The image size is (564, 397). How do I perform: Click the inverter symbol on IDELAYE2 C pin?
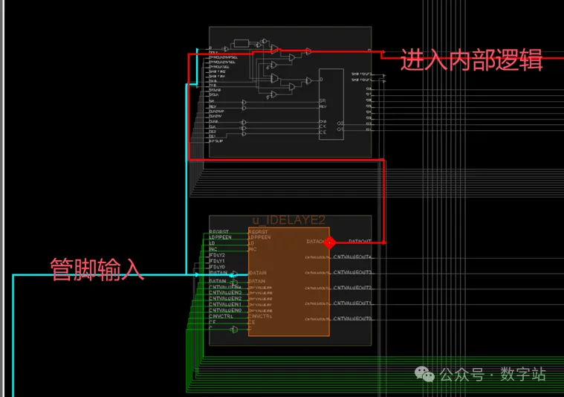point(234,329)
